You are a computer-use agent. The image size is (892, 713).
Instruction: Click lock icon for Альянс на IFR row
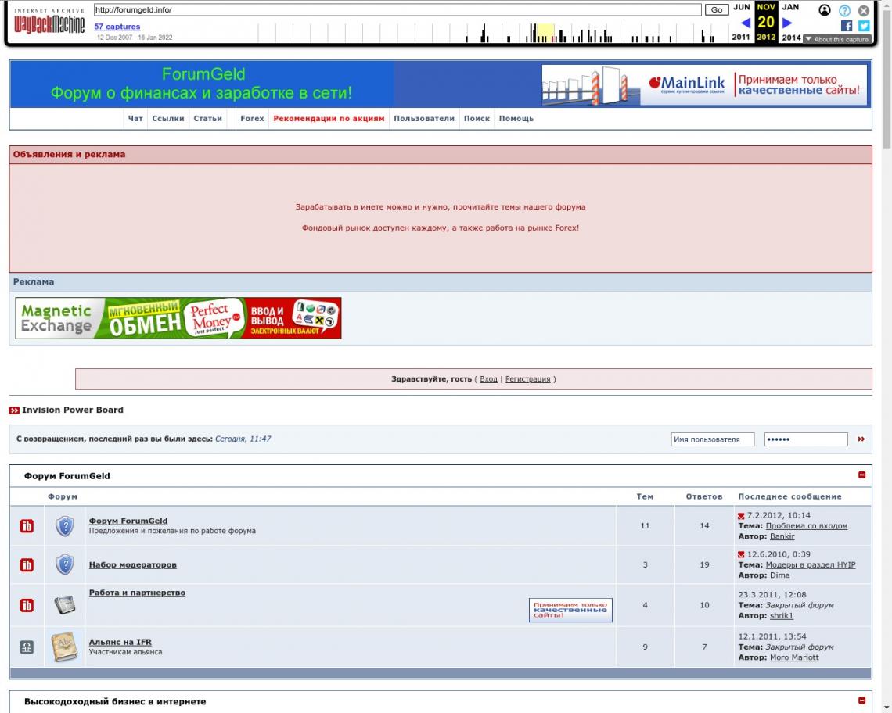pos(27,647)
